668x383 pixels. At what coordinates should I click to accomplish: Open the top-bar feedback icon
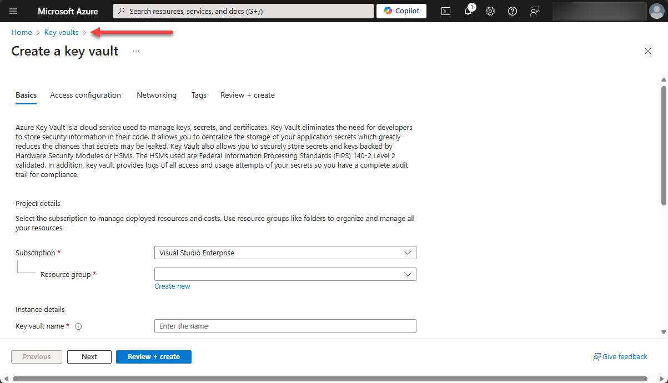tap(535, 11)
